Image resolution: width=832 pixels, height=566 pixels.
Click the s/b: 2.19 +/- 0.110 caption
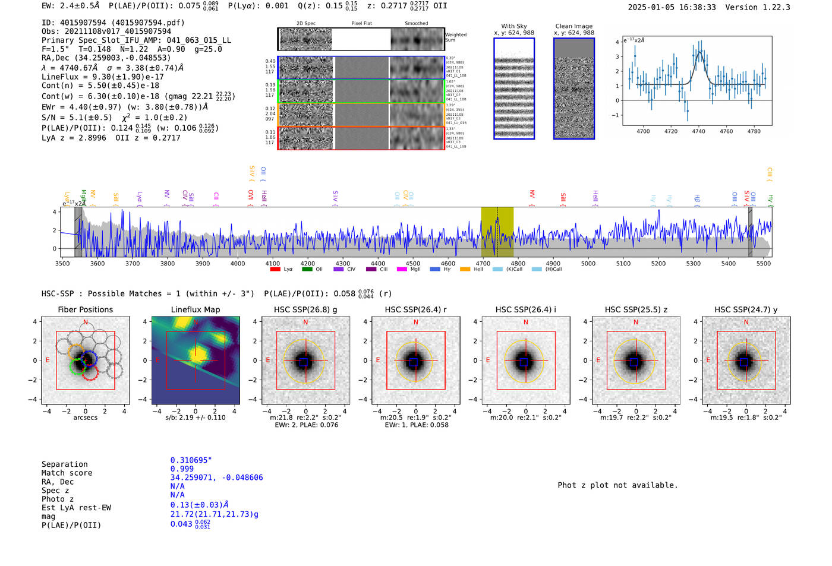[x=196, y=418]
